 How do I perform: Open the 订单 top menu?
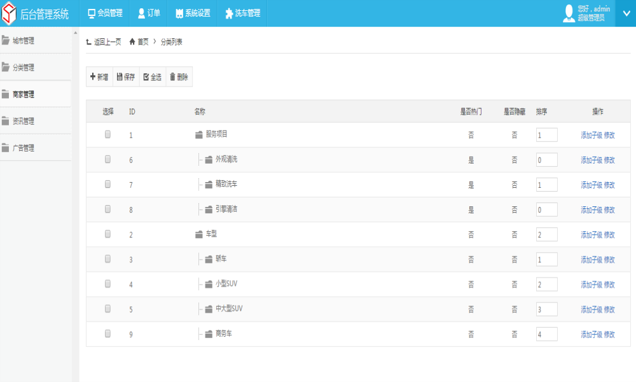pos(149,13)
